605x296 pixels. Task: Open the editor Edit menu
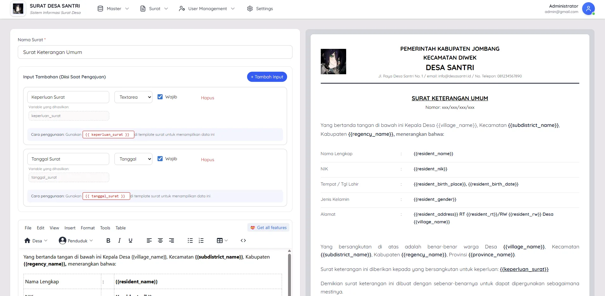(41, 228)
